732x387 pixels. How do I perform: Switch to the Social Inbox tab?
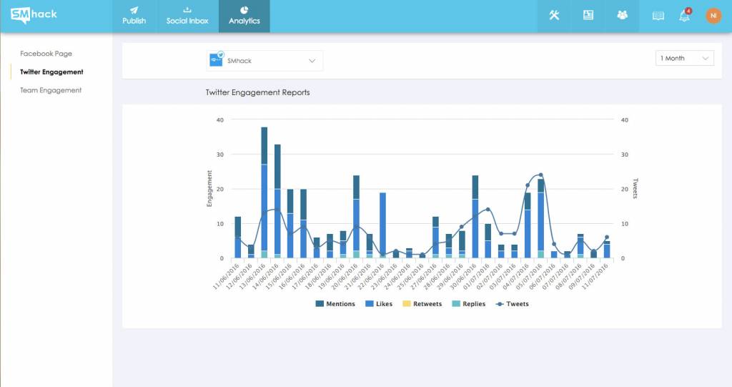coord(187,16)
